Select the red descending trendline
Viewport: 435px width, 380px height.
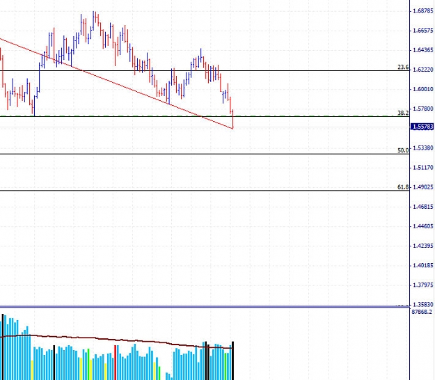[116, 84]
